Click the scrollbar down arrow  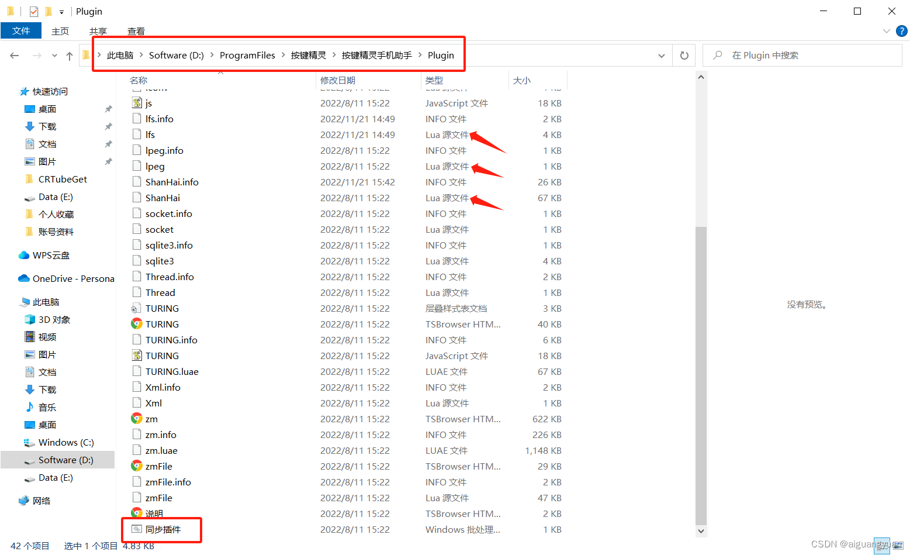701,531
